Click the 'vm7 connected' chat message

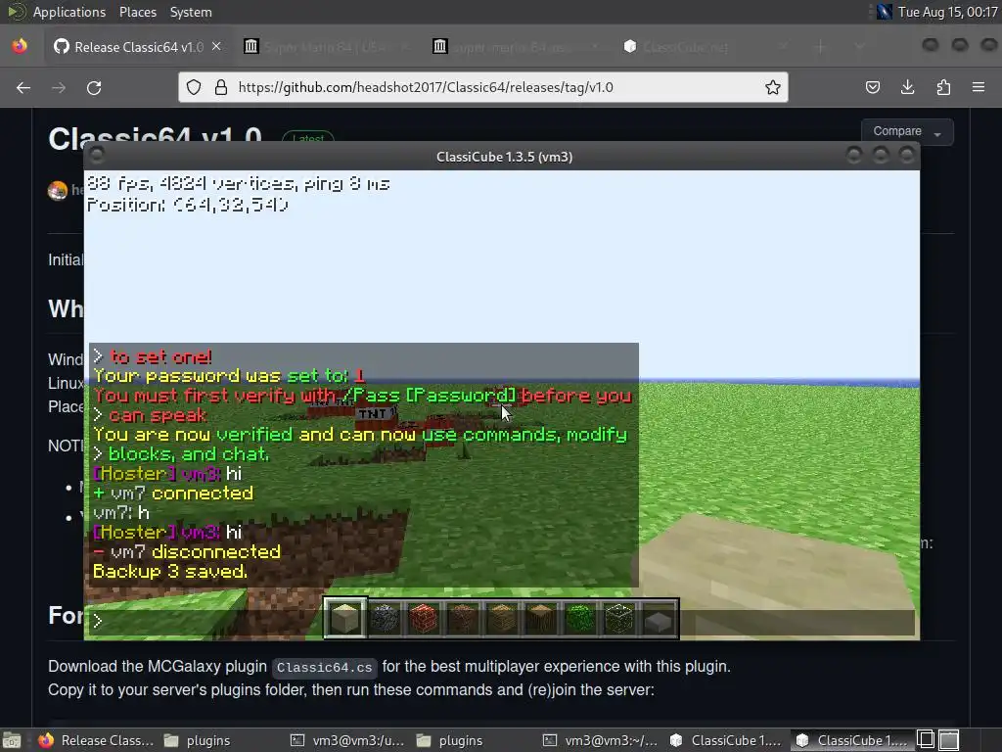173,493
